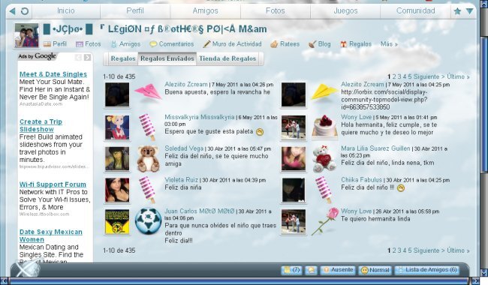Open Muro de Actividad pencil link
Image resolution: width=488 pixels, height=285 pixels.
click(232, 44)
